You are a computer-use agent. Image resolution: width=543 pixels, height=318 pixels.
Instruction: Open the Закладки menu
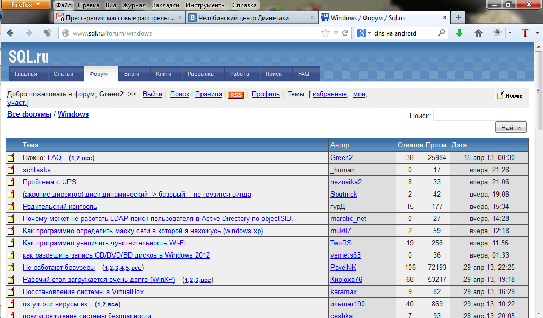165,5
